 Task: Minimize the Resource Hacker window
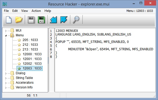(134, 3)
